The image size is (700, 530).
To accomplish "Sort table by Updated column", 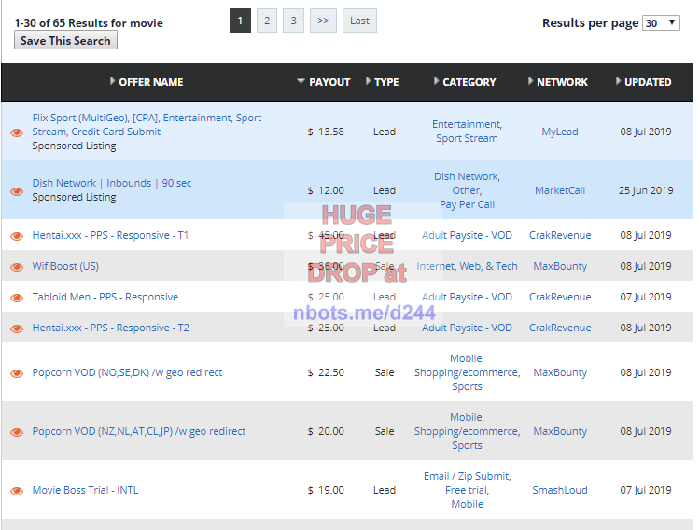I will pos(643,82).
